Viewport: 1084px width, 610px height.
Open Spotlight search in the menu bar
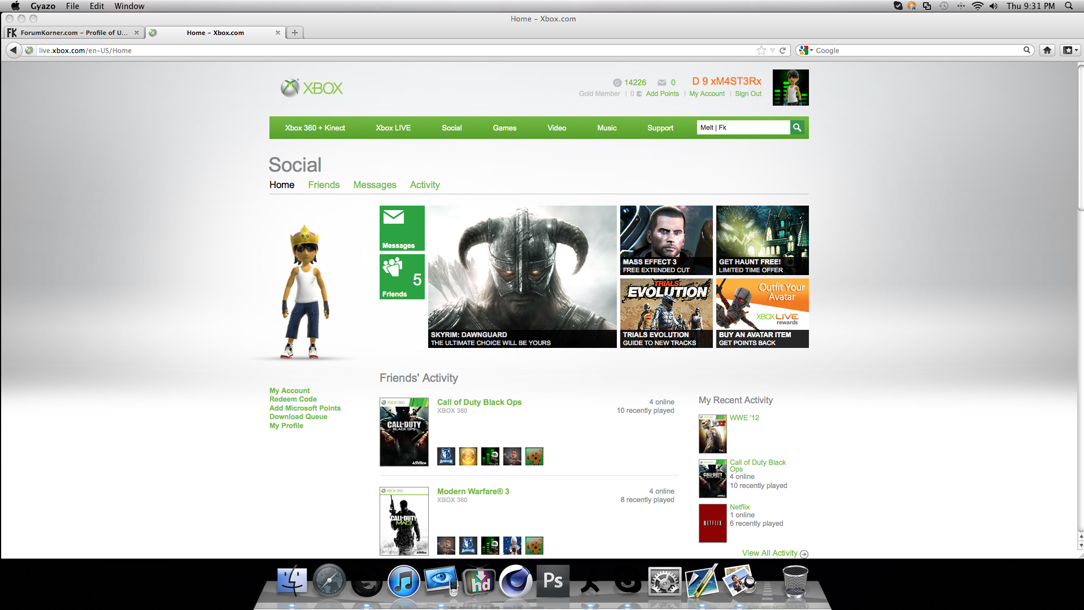[1069, 6]
